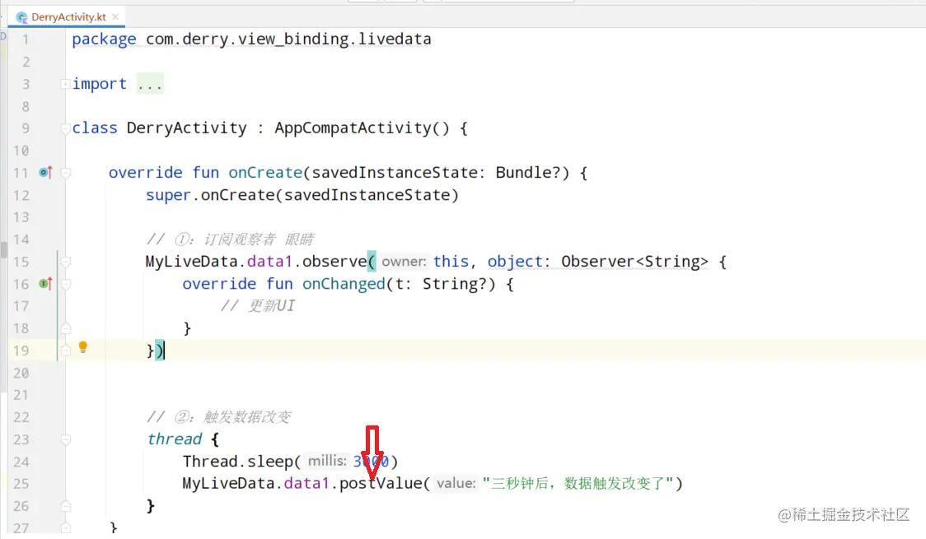Click the Kotlin file icon in DerryActivity.kt tab
The width and height of the screenshot is (926, 539).
22,17
